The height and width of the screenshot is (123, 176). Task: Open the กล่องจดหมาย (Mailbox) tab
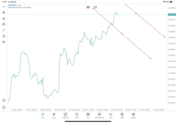point(99,116)
